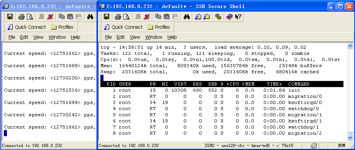Screen dimensions: 355x150
Task: Open Window menu in window 2
Action: 154,37
